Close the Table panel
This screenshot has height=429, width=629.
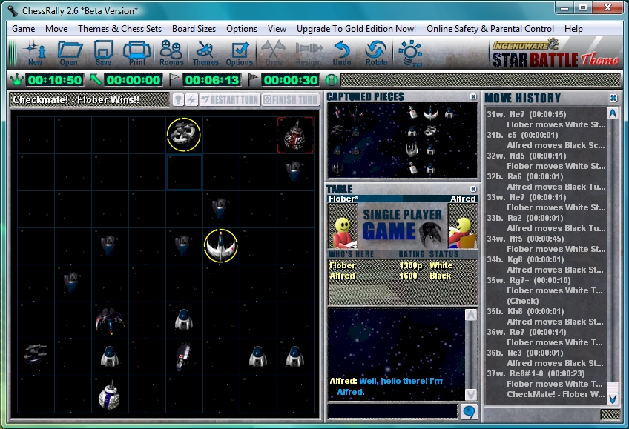point(473,189)
